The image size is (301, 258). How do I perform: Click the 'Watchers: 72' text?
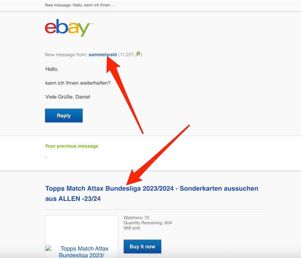pos(136,217)
